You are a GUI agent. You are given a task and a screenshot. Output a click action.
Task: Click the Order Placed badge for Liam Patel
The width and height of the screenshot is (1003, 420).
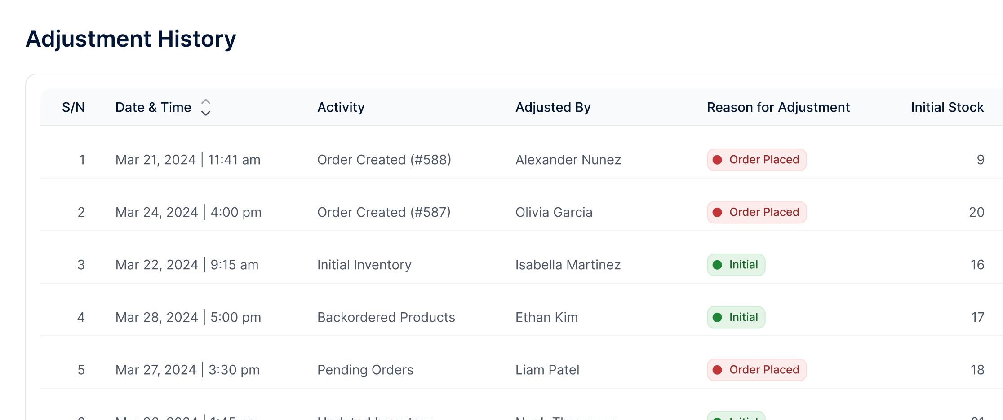click(x=756, y=370)
